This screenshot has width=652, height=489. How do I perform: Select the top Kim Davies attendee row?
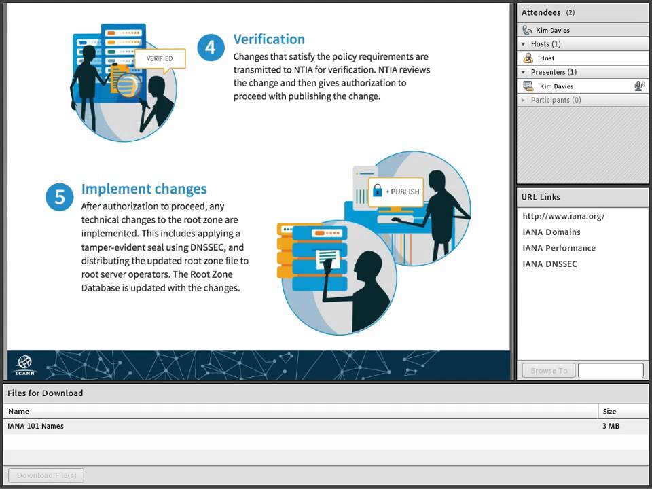click(x=582, y=30)
